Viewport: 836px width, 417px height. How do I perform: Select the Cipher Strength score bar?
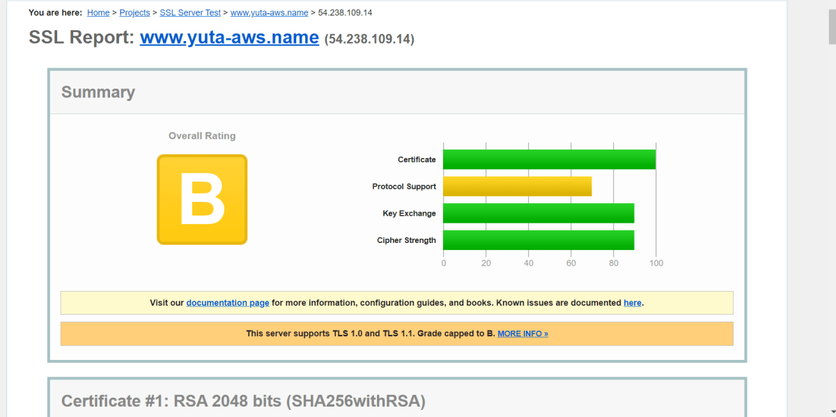tap(539, 240)
